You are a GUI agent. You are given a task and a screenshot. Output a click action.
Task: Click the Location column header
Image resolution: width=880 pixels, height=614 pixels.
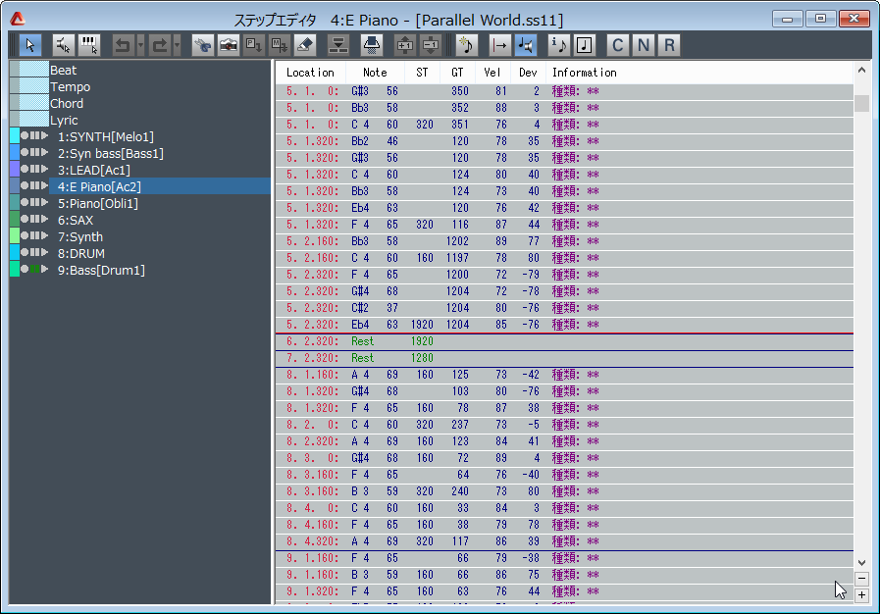click(310, 73)
